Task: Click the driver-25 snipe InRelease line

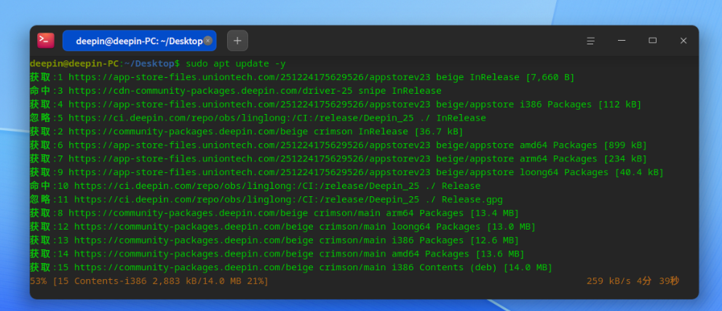Action: 236,91
